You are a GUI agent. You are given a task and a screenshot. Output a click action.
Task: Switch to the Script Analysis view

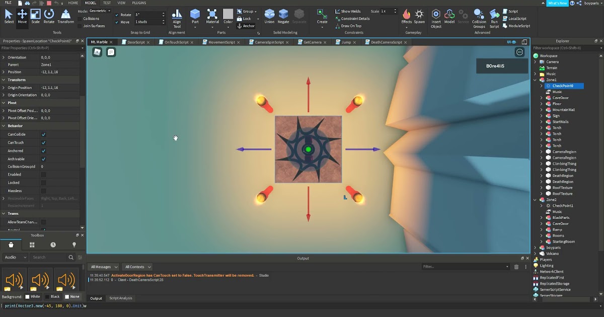[120, 298]
